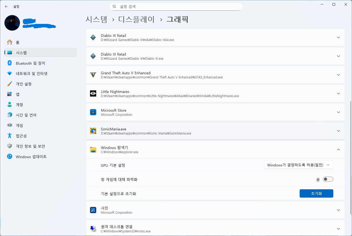Click the Little Nightmares eye icon
The height and width of the screenshot is (236, 352).
click(x=93, y=93)
